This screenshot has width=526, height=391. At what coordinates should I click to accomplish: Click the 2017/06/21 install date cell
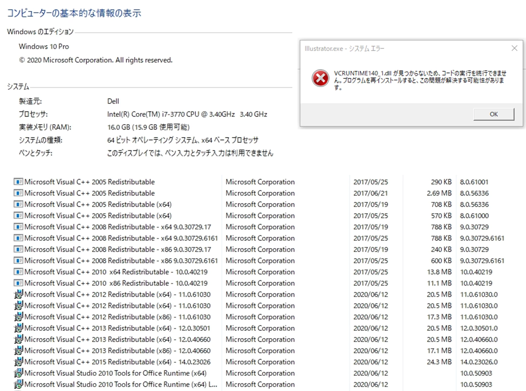(371, 193)
